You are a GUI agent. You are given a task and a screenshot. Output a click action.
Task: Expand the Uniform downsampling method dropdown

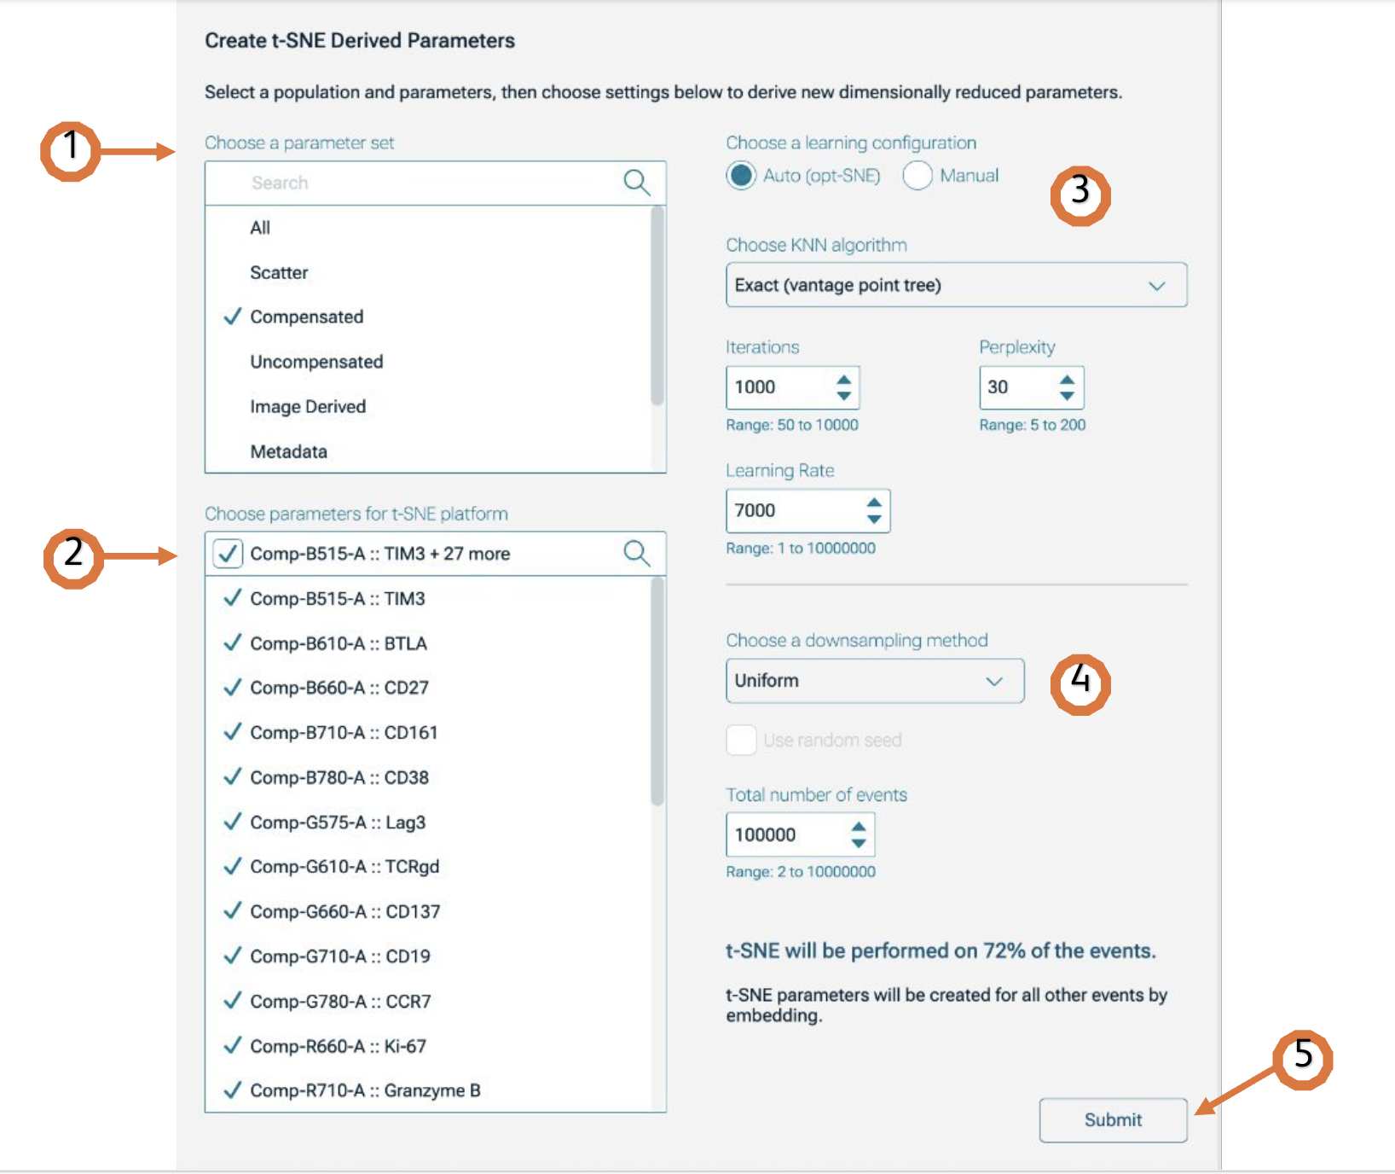874,681
